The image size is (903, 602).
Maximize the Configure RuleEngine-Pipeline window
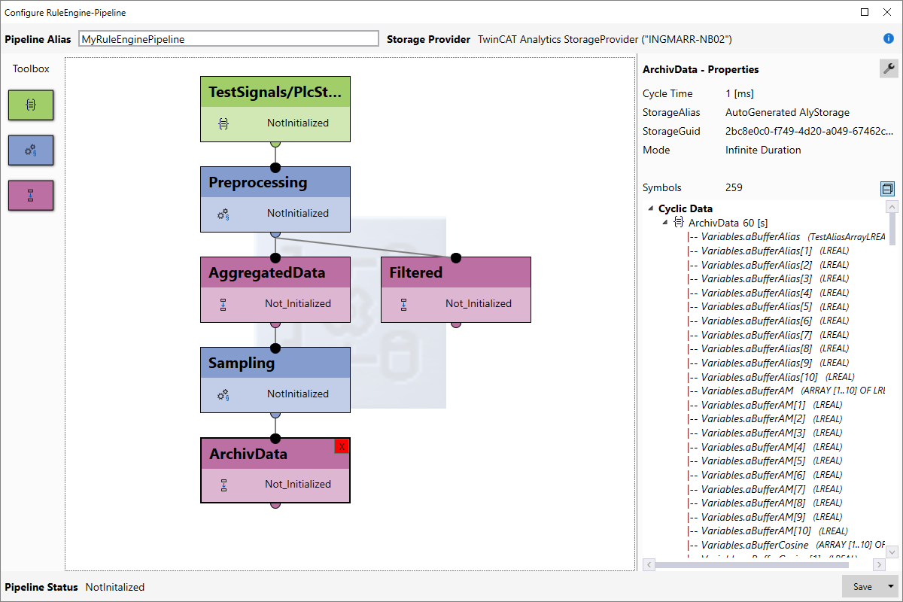pos(865,12)
